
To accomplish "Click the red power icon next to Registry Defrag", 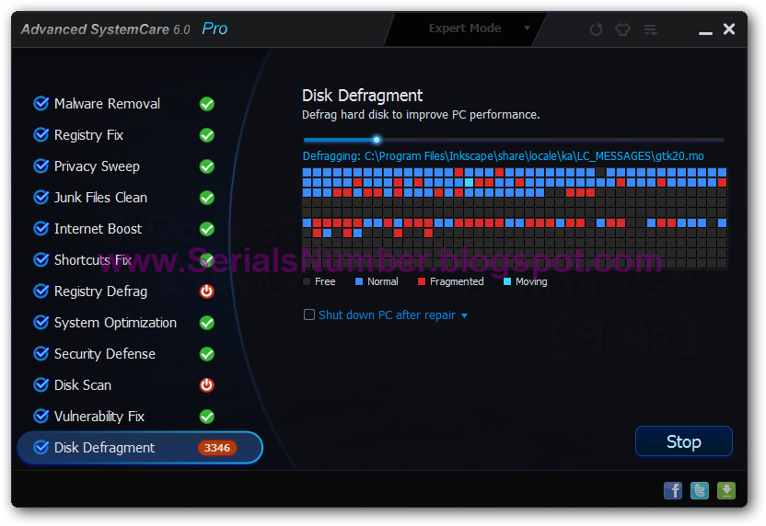I will (x=206, y=292).
